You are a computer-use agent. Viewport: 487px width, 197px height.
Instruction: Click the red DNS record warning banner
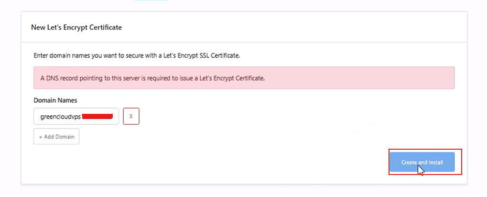point(244,77)
